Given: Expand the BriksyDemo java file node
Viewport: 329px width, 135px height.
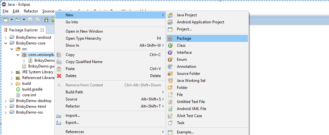Looking at the screenshot, I should (x=24, y=60).
